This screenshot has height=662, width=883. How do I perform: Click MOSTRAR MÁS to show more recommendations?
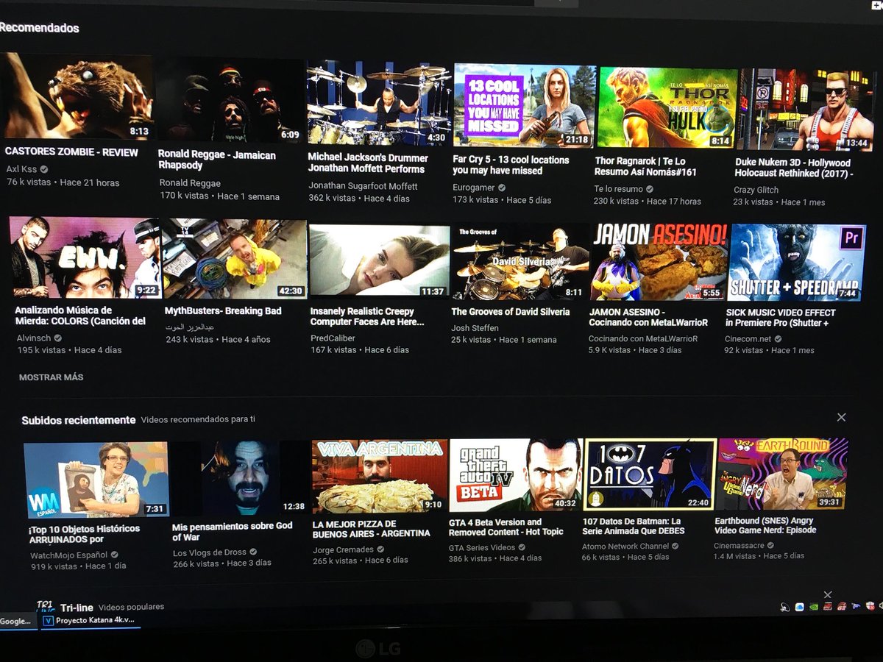[x=51, y=377]
